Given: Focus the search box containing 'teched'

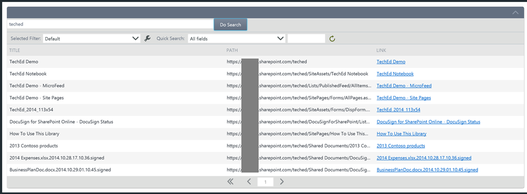Looking at the screenshot, I should 110,24.
